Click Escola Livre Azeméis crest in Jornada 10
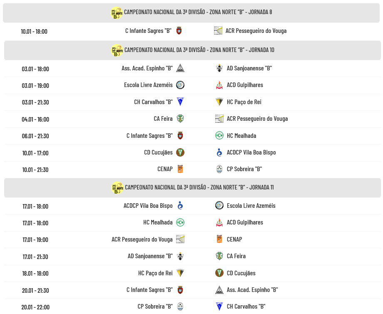383x314 pixels. (x=180, y=85)
